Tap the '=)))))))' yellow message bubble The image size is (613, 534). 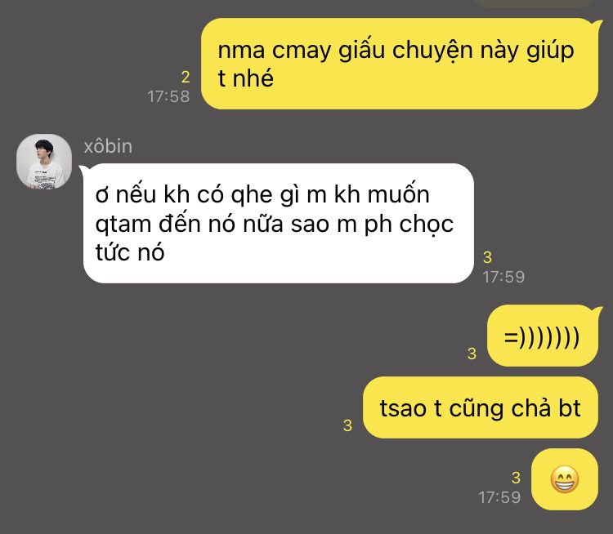point(543,336)
